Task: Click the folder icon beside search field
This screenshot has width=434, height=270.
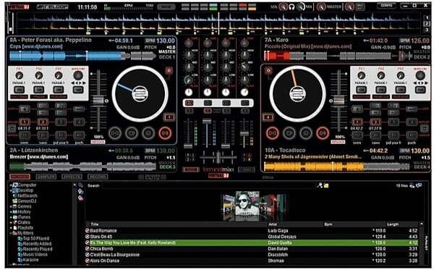Action: click(x=326, y=185)
